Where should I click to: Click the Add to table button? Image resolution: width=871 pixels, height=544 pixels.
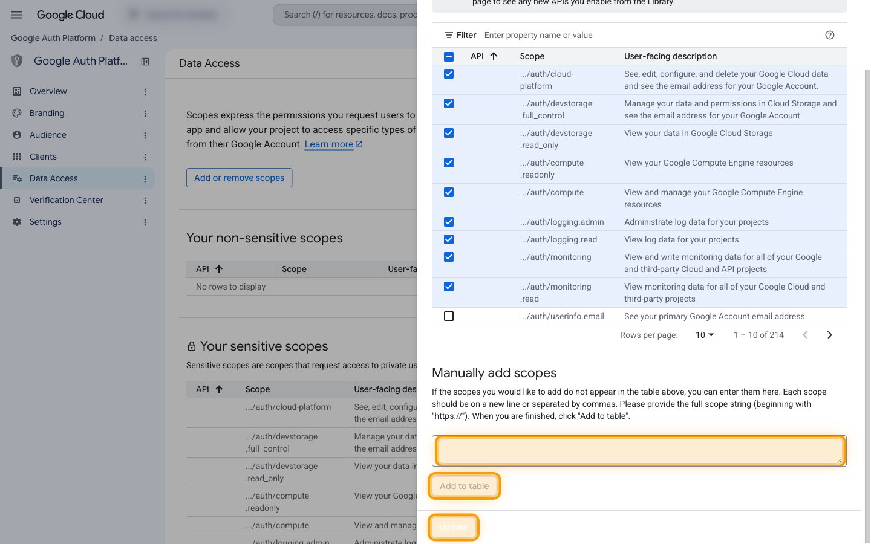click(464, 486)
